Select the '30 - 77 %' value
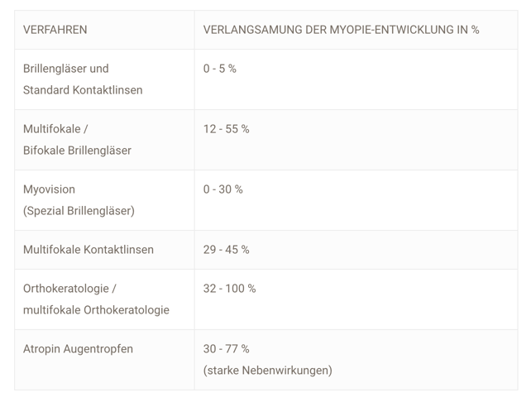 (x=226, y=349)
